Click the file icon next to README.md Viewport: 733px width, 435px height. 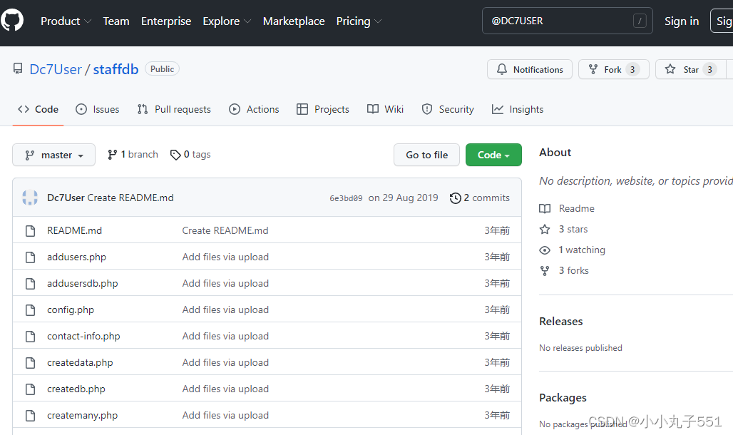31,230
